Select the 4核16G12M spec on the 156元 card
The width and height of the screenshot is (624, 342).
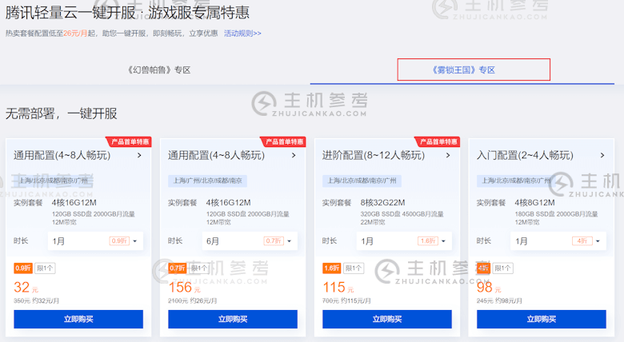tap(229, 203)
